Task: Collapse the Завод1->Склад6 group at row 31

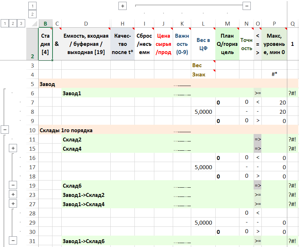Action: pyautogui.click(x=13, y=241)
